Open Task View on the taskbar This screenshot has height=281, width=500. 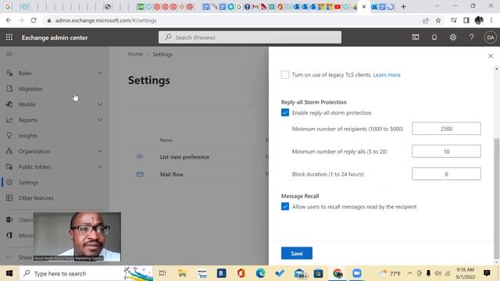(162, 273)
